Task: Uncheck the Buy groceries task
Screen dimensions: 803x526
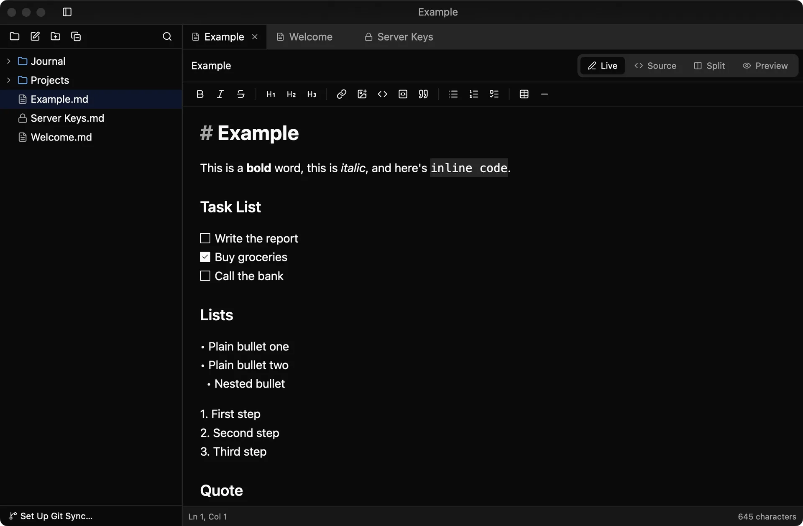Action: pyautogui.click(x=205, y=257)
